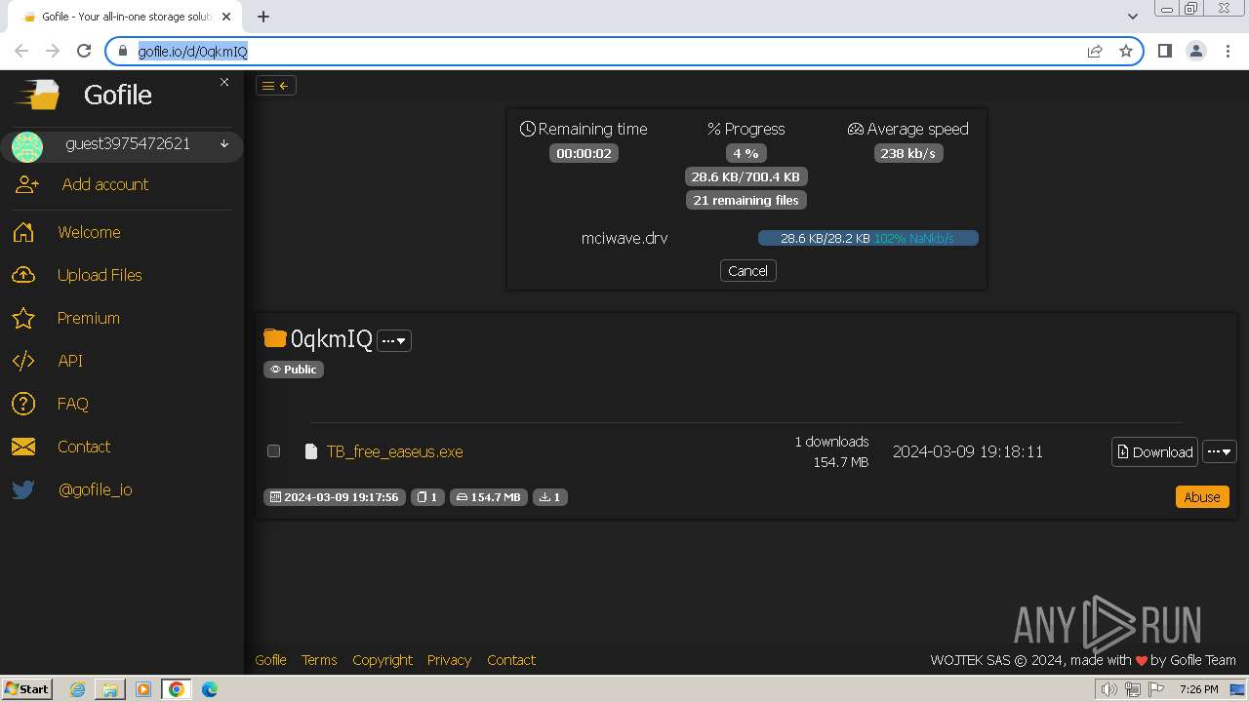
Task: Open the TB_free_easeus.exe file link
Action: [394, 451]
